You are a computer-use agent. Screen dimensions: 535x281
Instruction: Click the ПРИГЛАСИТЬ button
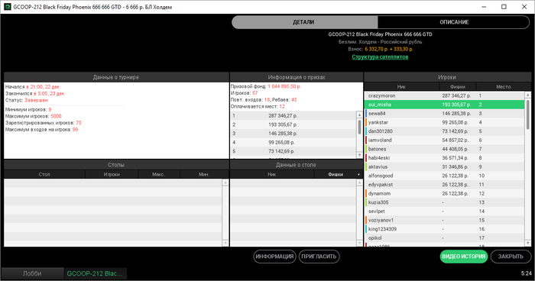pyautogui.click(x=319, y=257)
